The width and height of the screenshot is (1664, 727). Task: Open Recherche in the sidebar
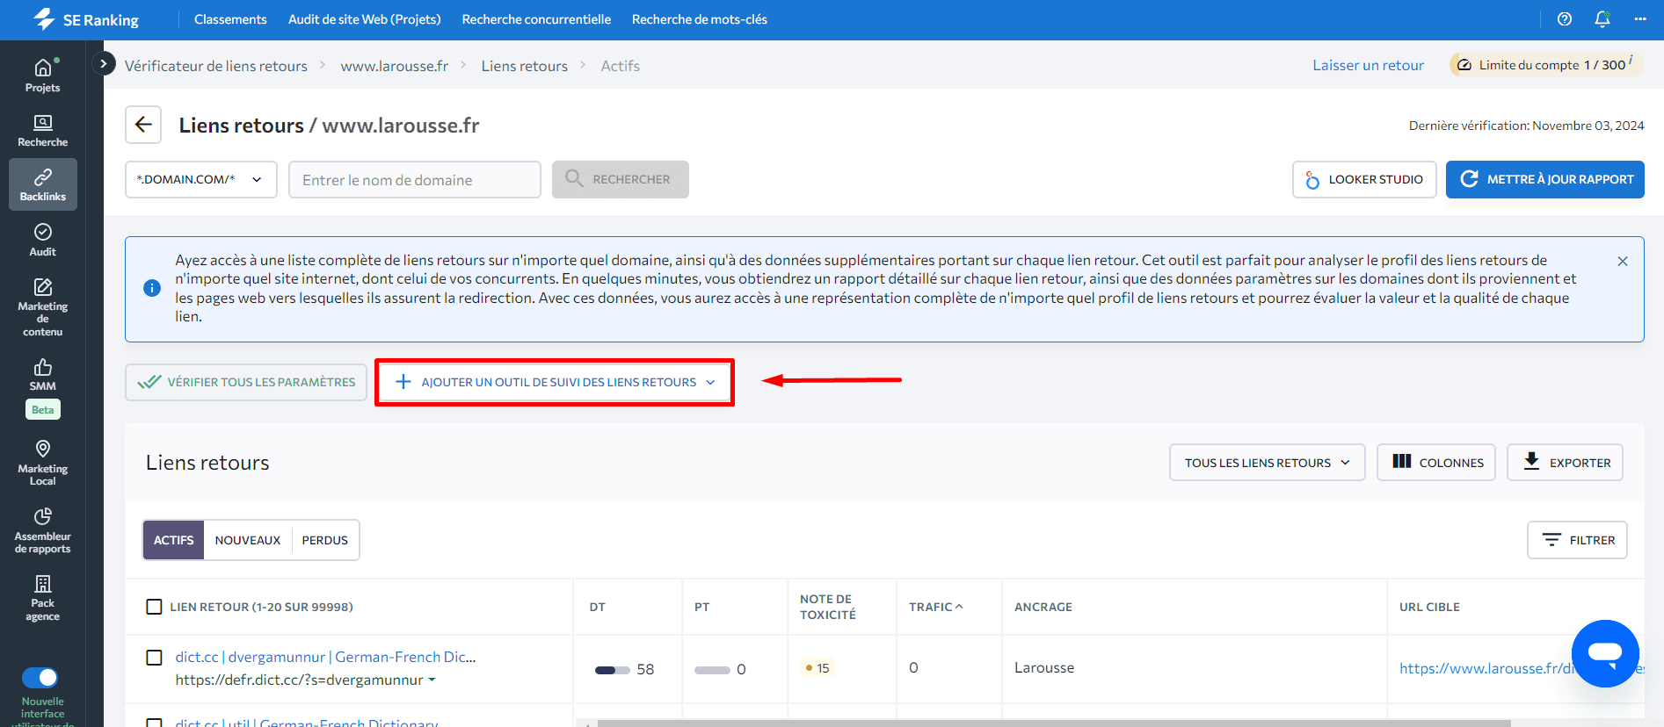tap(42, 130)
